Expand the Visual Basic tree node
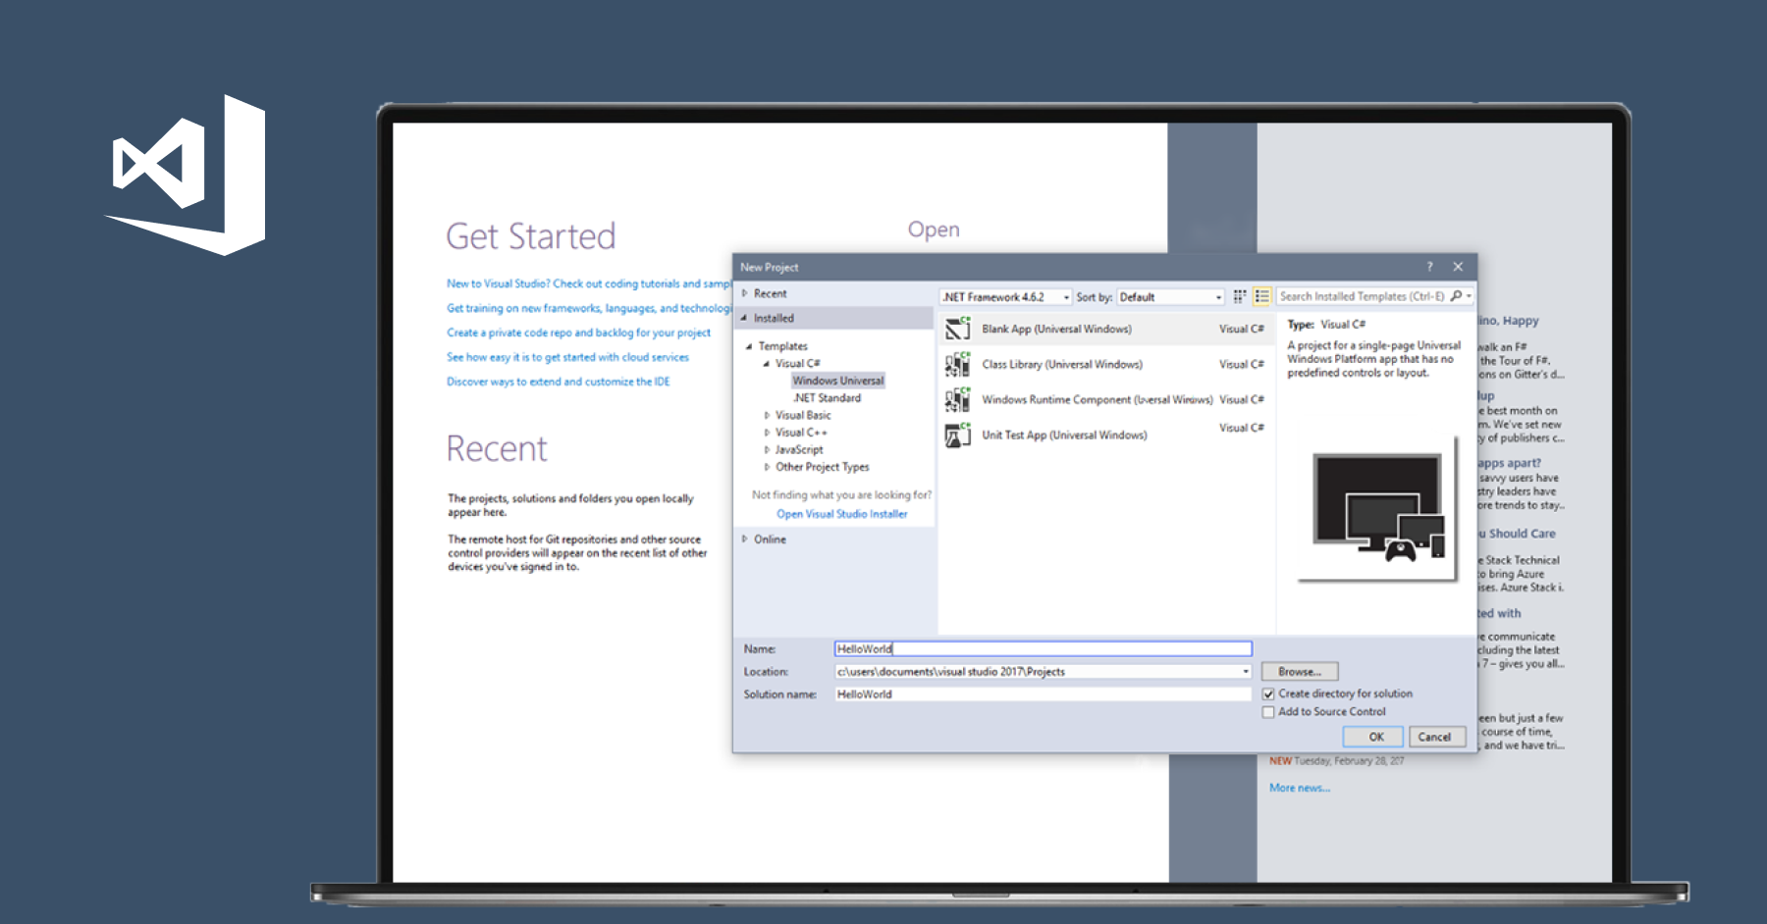The image size is (1767, 924). pos(767,416)
